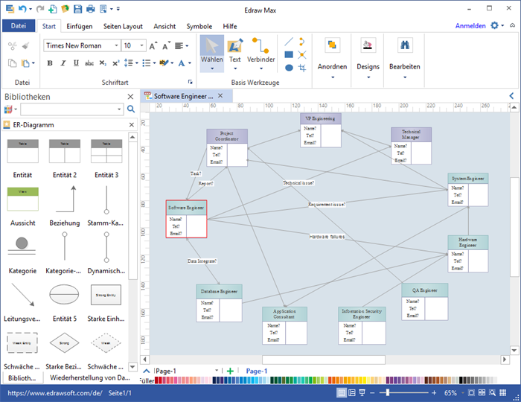
Task: Select the crop tool icon
Action: [302, 68]
